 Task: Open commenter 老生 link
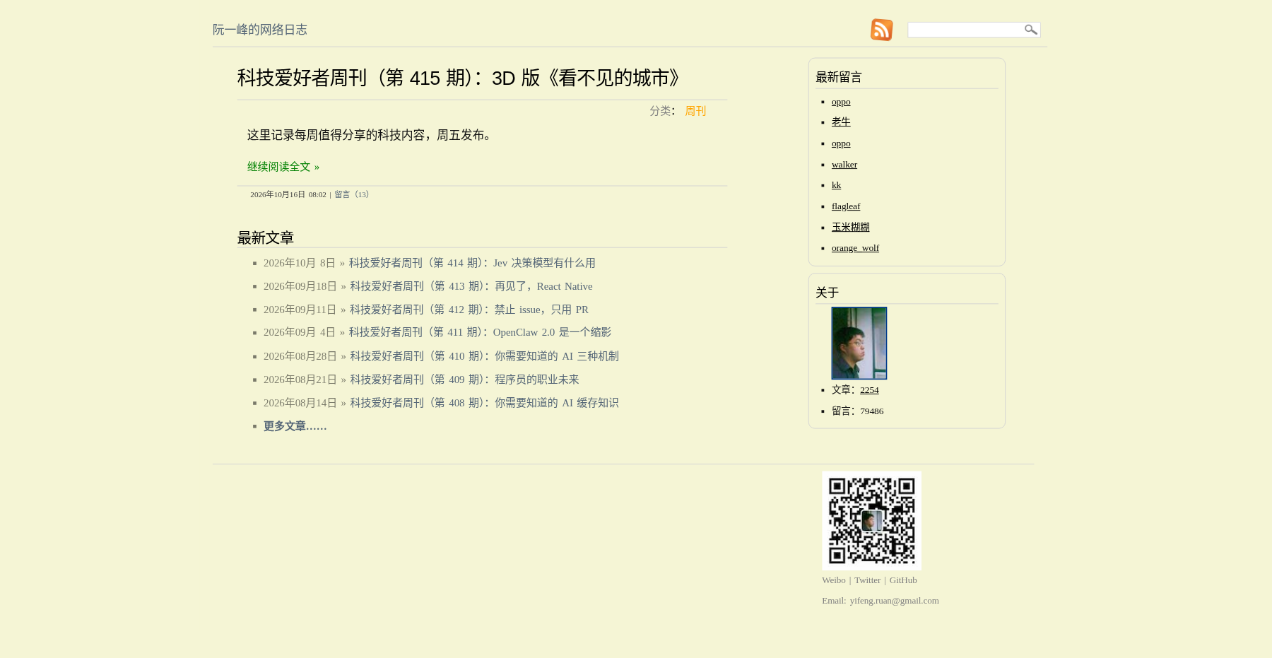pyautogui.click(x=841, y=122)
